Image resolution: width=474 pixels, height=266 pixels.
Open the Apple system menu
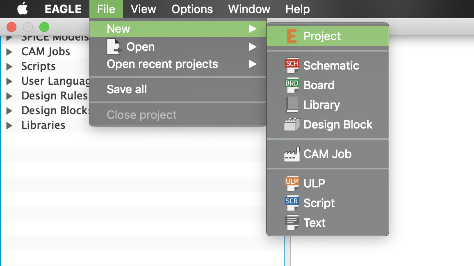click(22, 8)
